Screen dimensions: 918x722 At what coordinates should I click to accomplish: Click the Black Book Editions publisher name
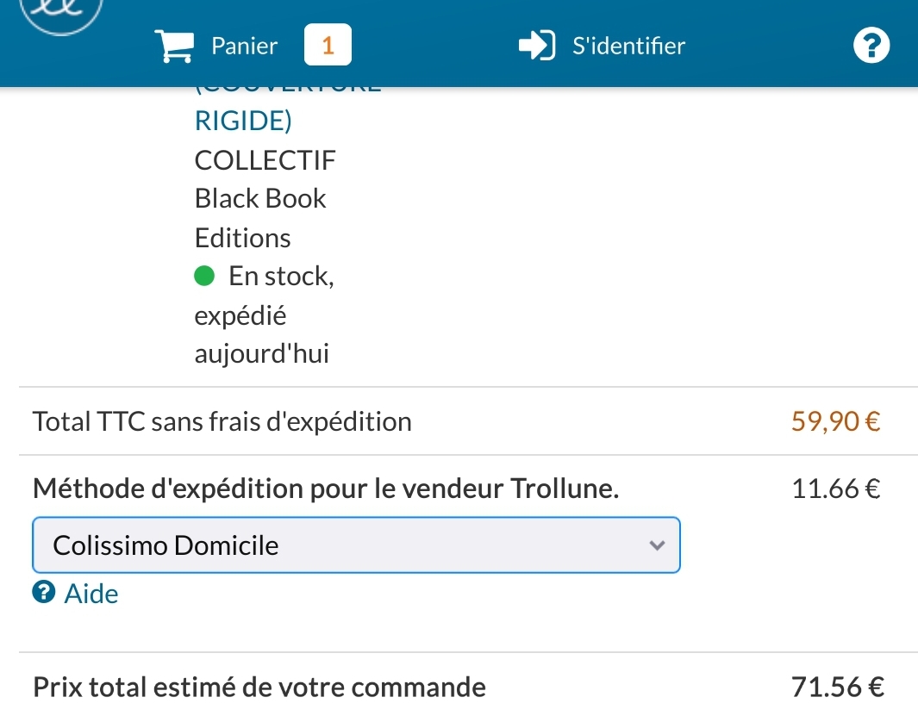260,218
